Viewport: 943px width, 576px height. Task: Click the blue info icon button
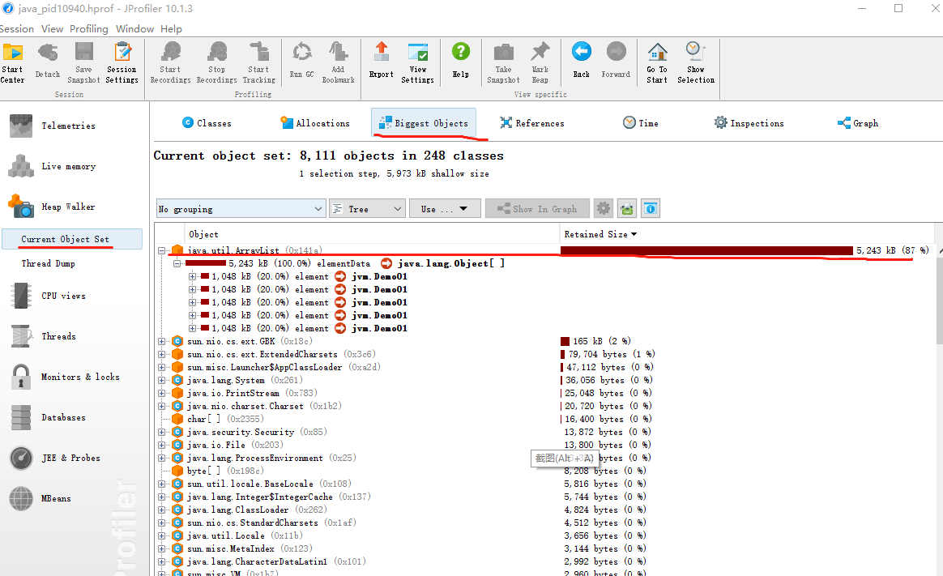(x=650, y=209)
